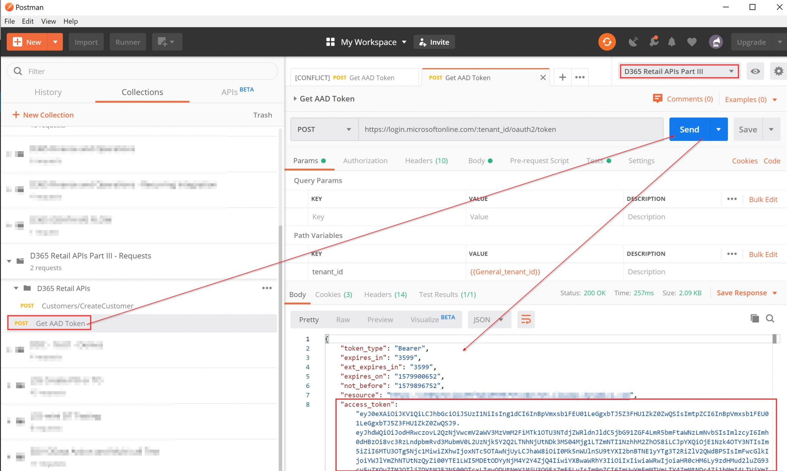
Task: Click New Collection link
Action: 43,115
